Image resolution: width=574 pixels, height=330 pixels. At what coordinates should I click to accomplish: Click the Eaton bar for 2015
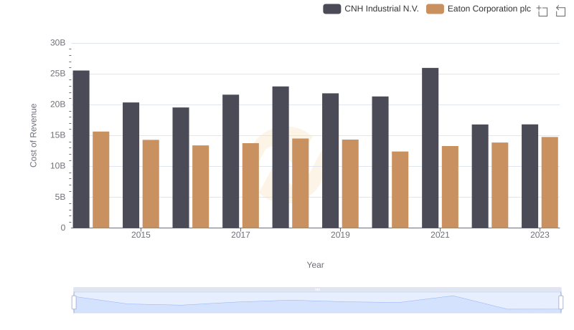pos(151,184)
